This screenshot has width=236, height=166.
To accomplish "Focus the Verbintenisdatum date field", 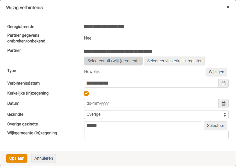I will 151,83.
